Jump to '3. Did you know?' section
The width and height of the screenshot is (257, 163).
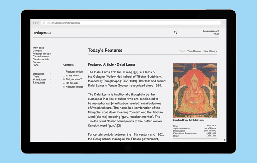pyautogui.click(x=73, y=79)
